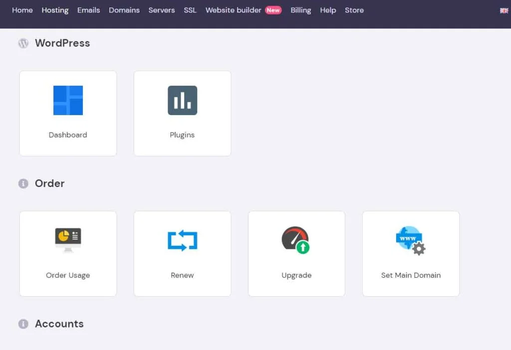This screenshot has height=350, width=511.
Task: Select the Dashboard card label
Action: click(68, 135)
